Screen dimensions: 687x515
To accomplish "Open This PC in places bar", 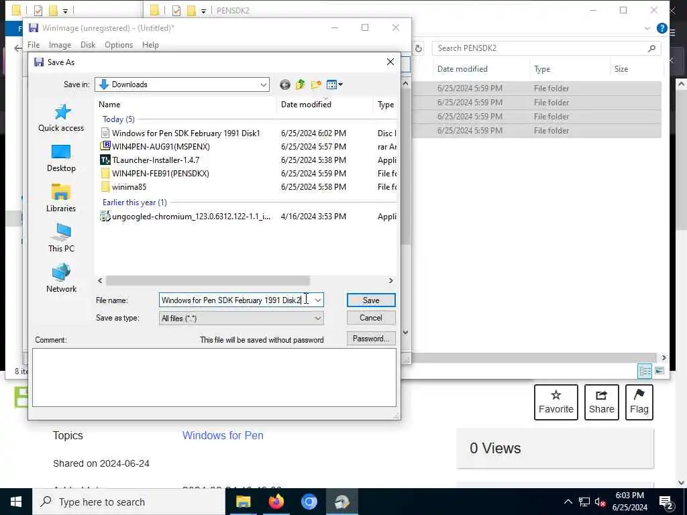I will [x=61, y=238].
